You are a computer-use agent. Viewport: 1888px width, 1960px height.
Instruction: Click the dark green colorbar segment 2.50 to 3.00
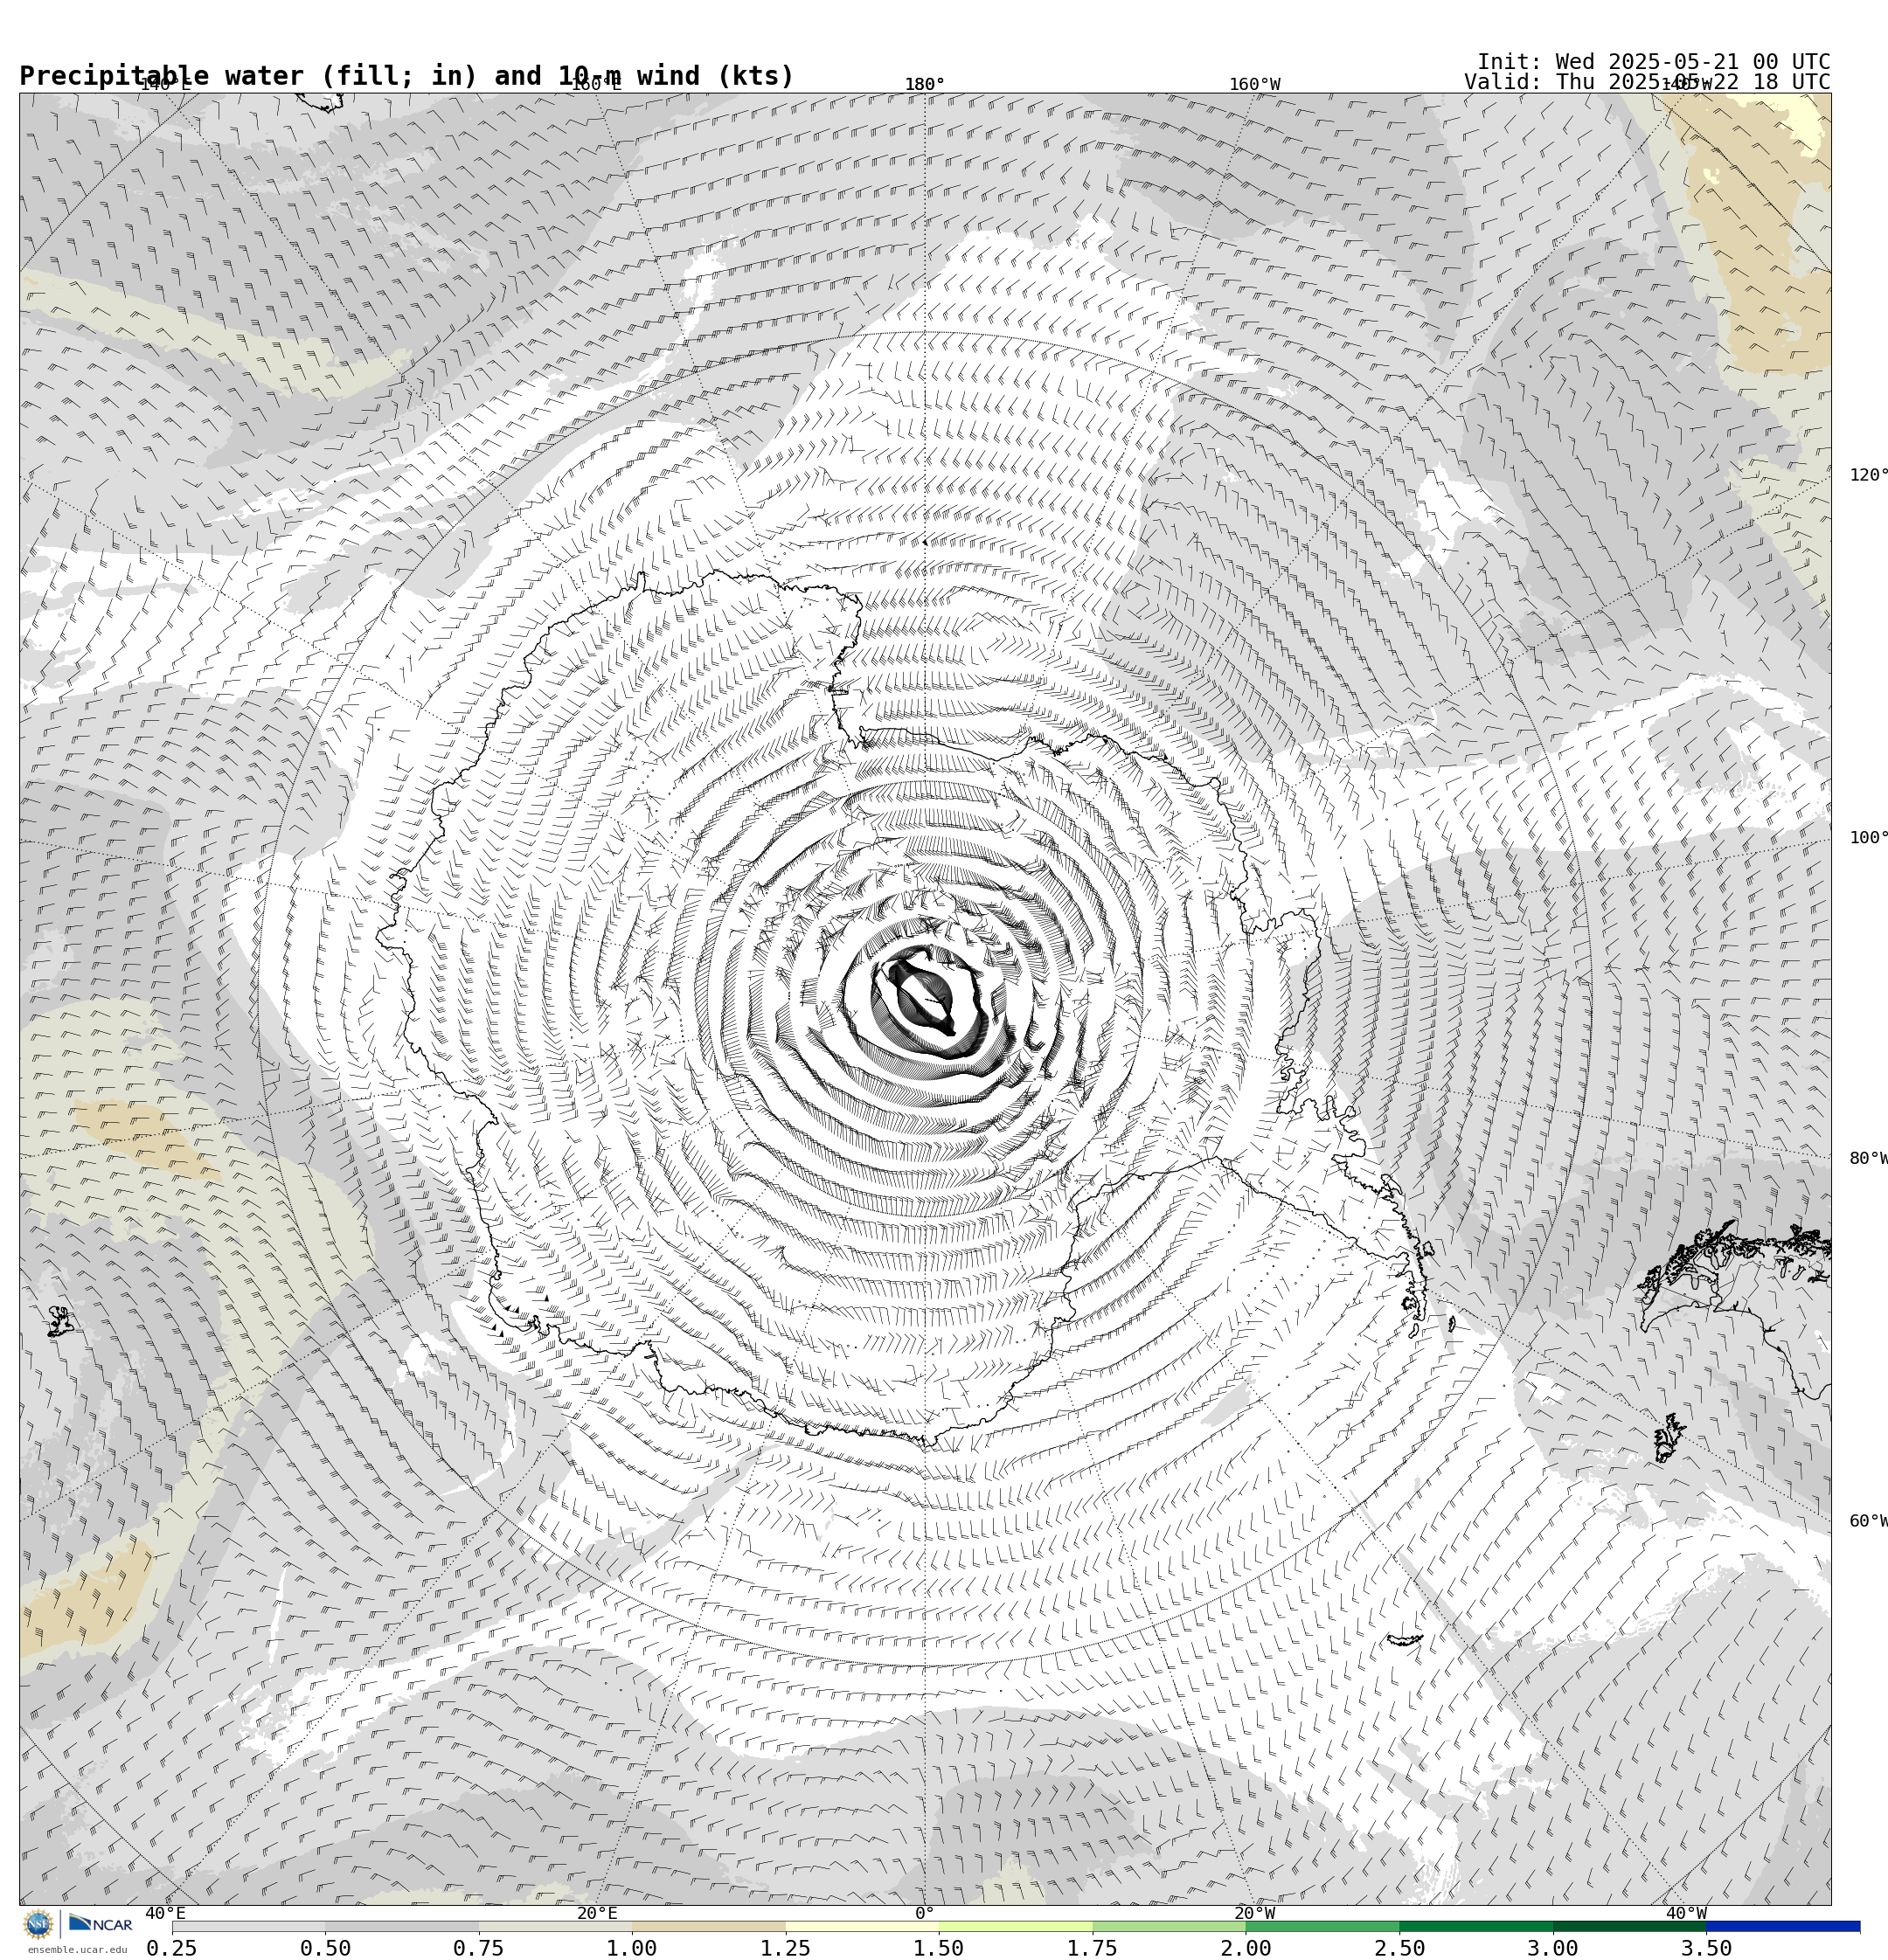(x=1475, y=1926)
